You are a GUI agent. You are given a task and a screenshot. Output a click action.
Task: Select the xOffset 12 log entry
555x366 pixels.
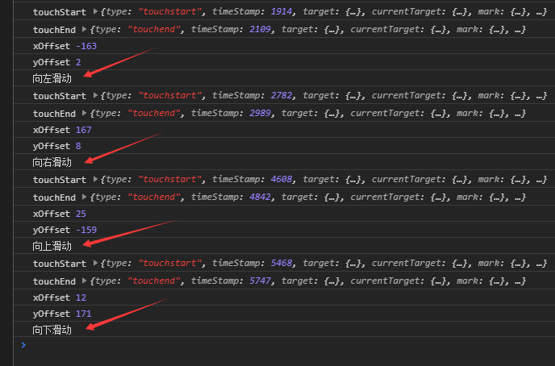pos(284,297)
